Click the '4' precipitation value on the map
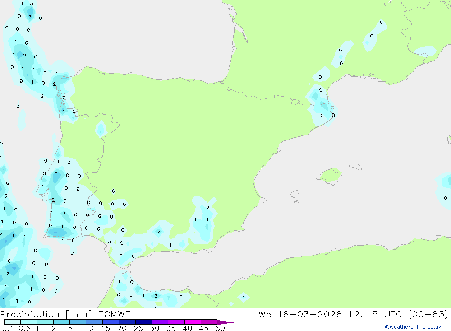The width and height of the screenshot is (451, 331). 12,235
